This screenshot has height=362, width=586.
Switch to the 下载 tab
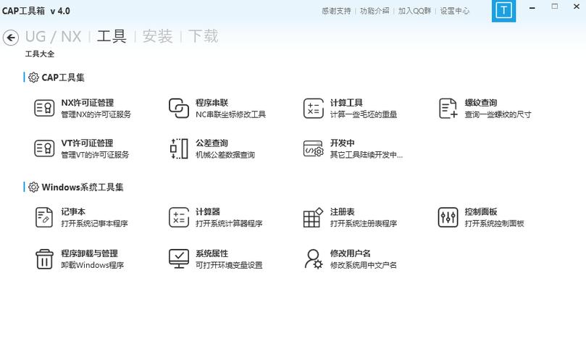(203, 37)
